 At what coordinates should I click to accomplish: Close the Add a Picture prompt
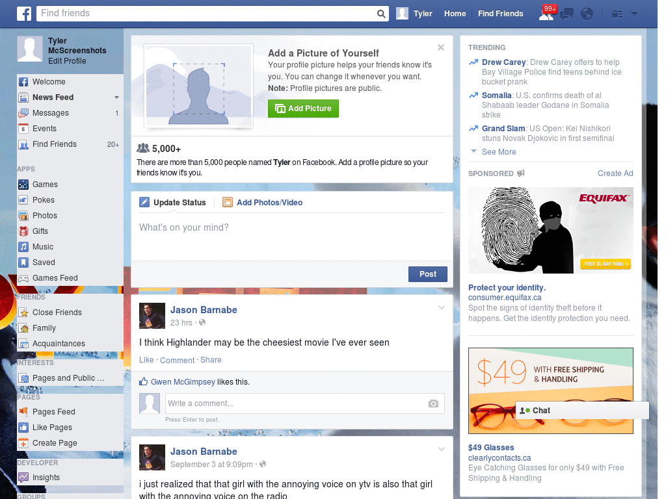pyautogui.click(x=441, y=47)
